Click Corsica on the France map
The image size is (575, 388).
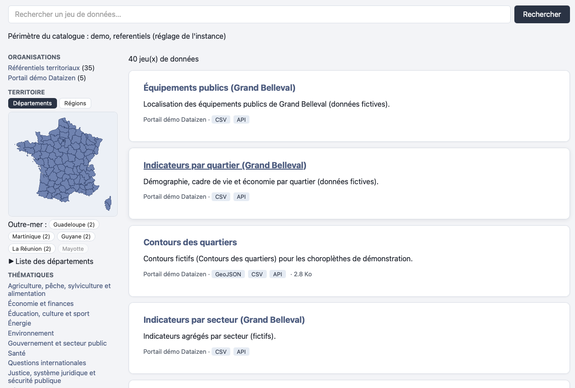tap(109, 203)
